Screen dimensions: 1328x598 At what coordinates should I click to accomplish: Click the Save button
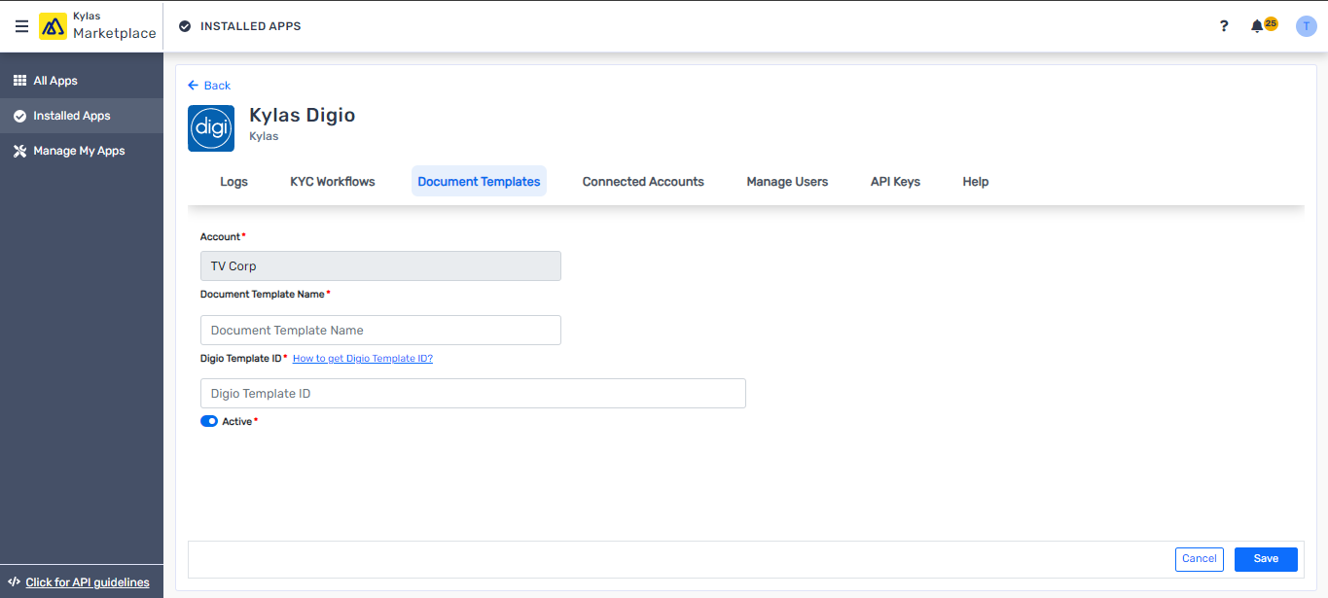pos(1265,558)
